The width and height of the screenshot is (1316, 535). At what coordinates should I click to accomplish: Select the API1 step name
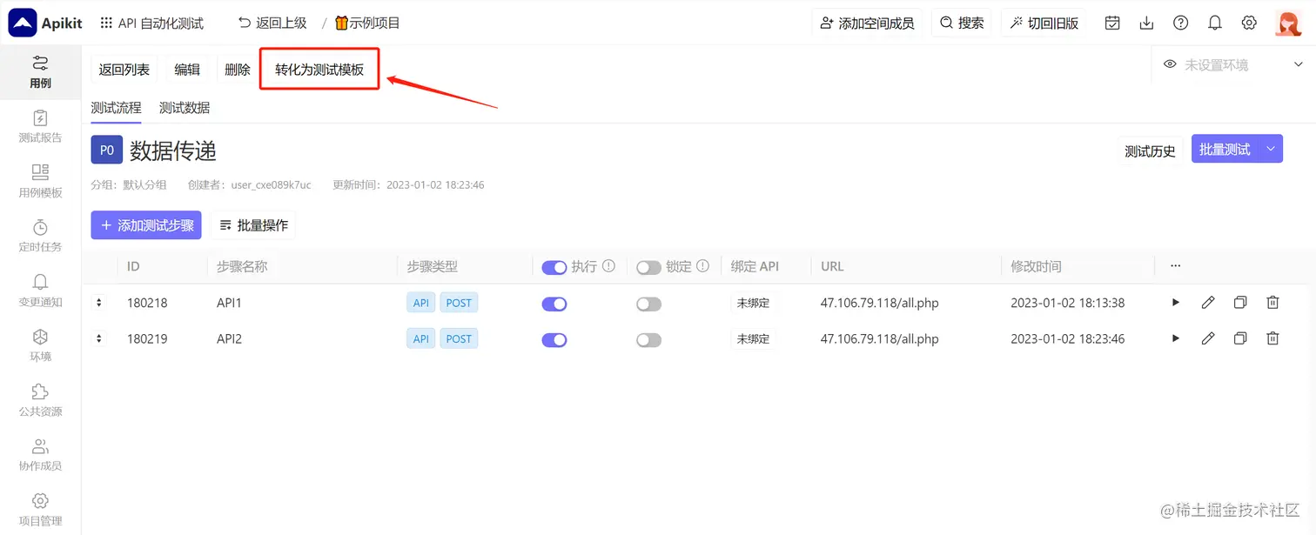[229, 303]
